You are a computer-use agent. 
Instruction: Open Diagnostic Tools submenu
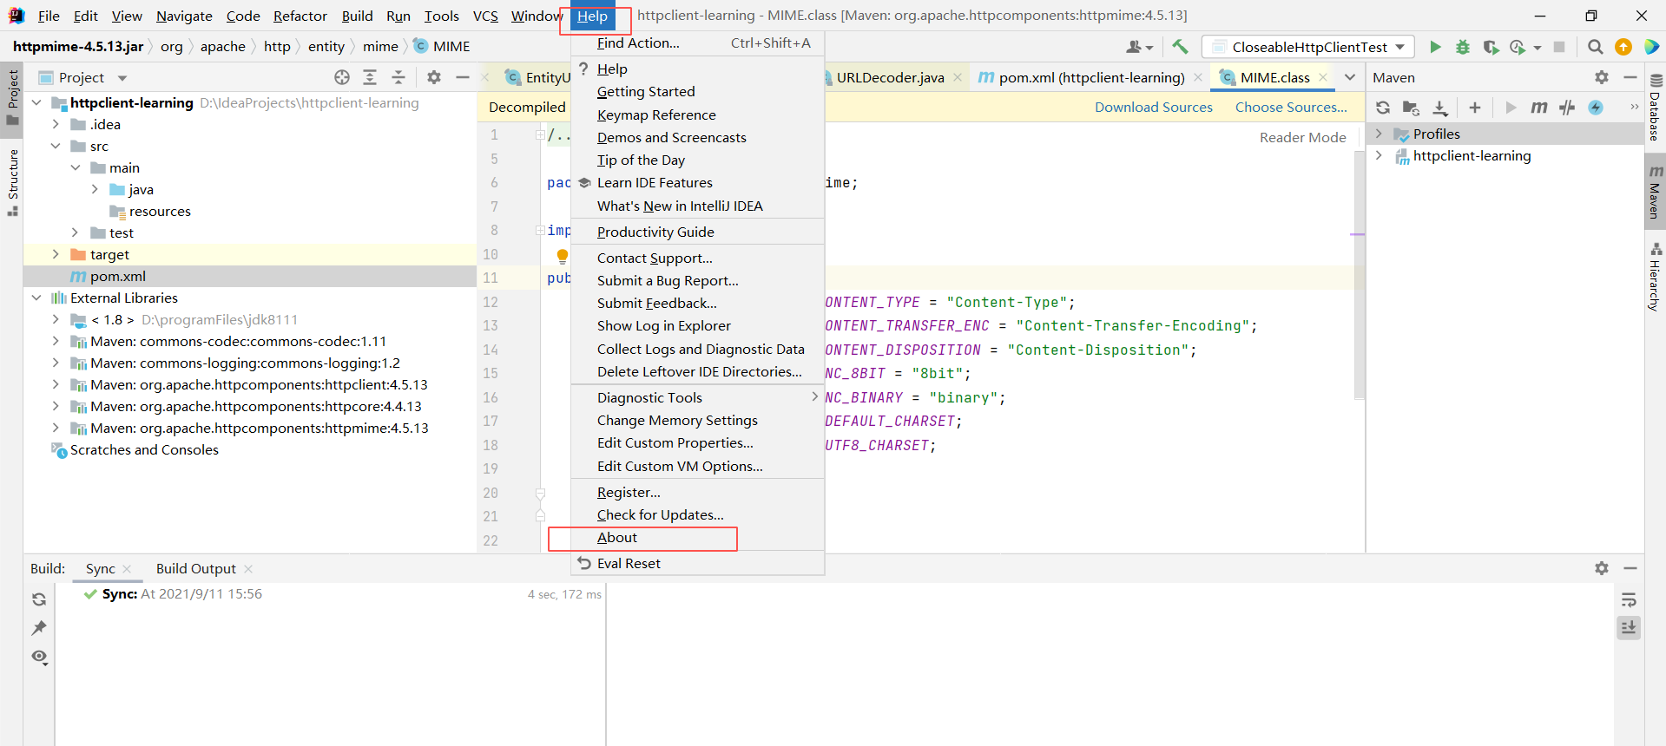click(697, 397)
